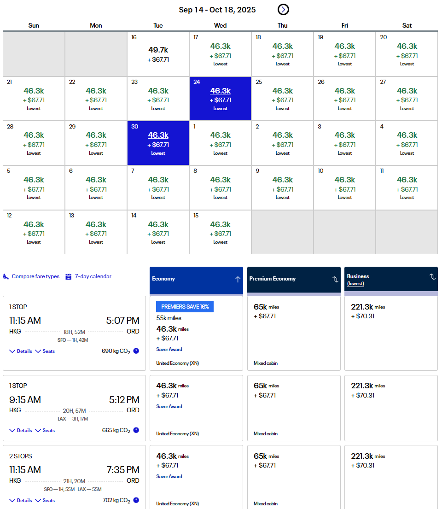Click the next date range arrow icon
The height and width of the screenshot is (509, 442).
click(x=283, y=10)
